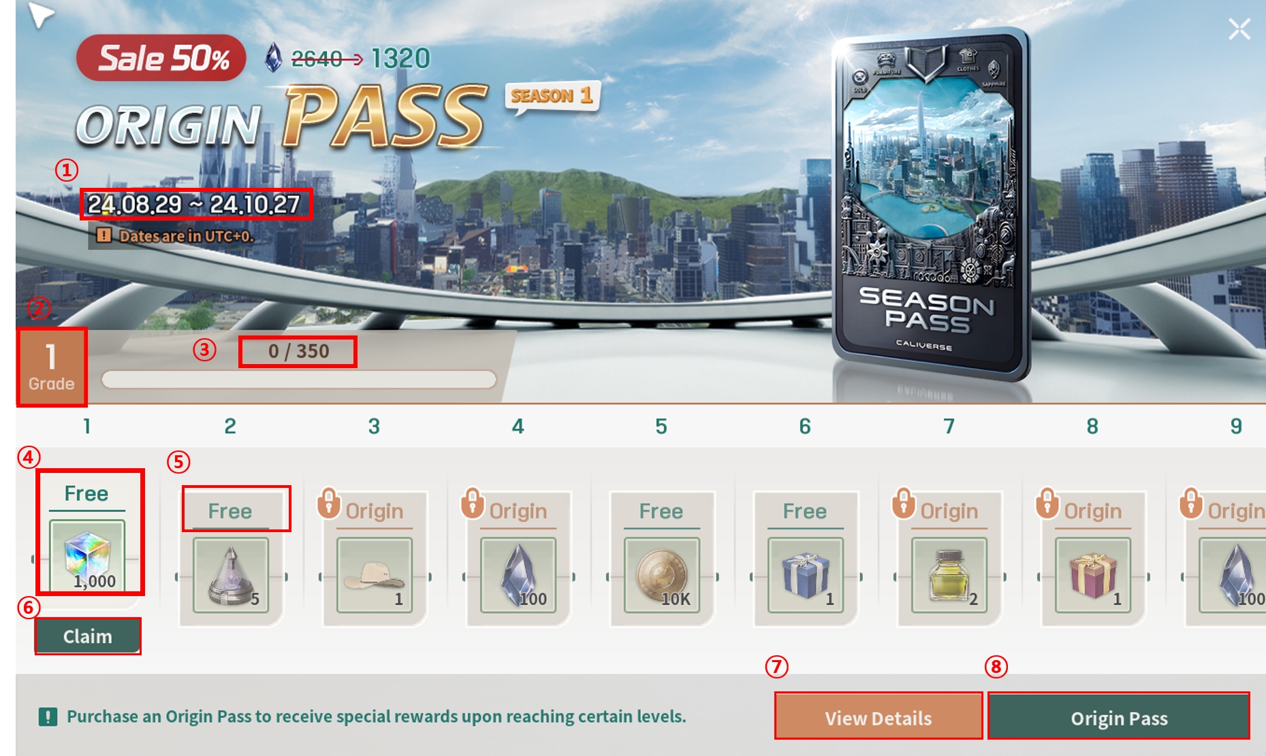Claim the level 1 free reward

tap(88, 636)
